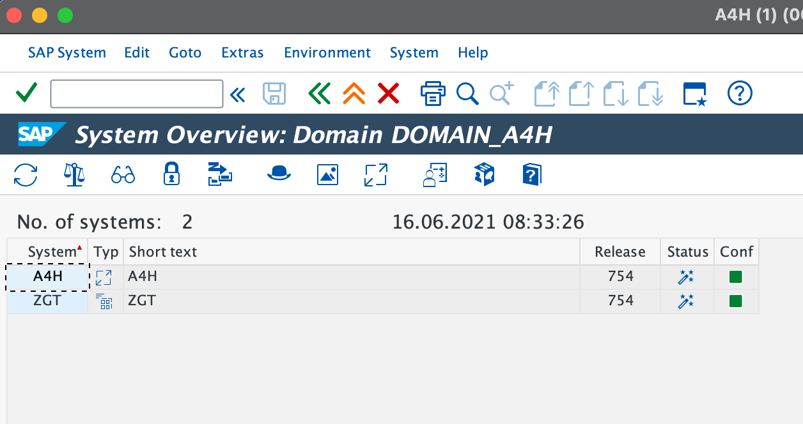This screenshot has width=803, height=424.
Task: Click the balance scale check icon
Action: pyautogui.click(x=74, y=174)
